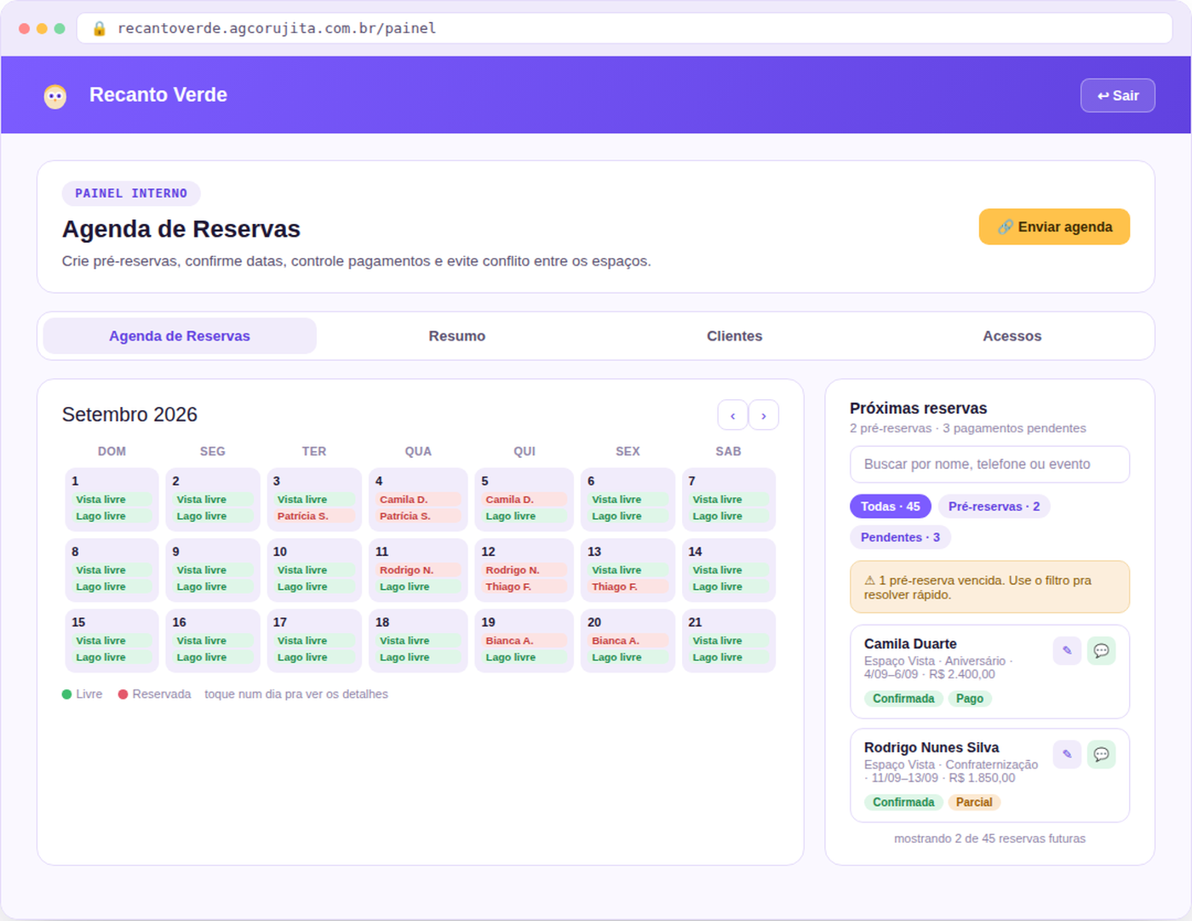This screenshot has width=1192, height=921.
Task: Click the Parcial badge on Rodrigo's card
Action: click(x=974, y=803)
